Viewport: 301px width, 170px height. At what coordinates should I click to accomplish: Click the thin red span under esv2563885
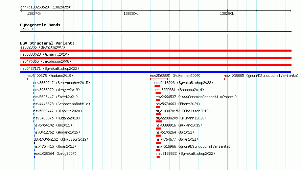click(x=159, y=79)
